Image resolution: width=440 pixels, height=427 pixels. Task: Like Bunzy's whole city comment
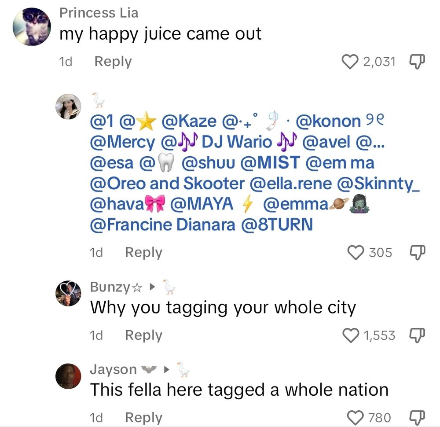click(x=351, y=335)
